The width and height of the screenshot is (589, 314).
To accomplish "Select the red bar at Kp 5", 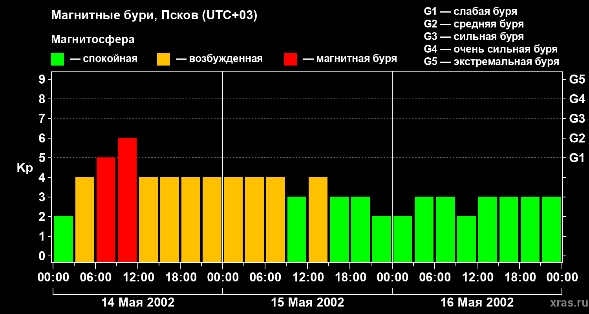I will point(106,209).
